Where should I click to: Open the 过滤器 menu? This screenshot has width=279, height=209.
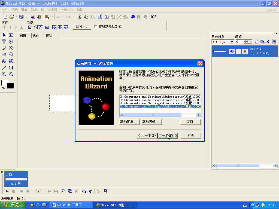coord(52,10)
